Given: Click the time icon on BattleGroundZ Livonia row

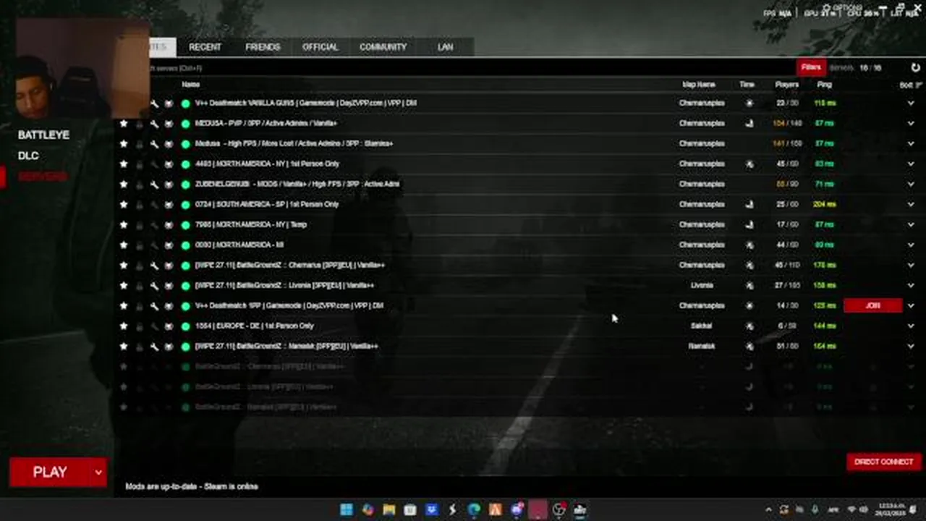Looking at the screenshot, I should coord(749,286).
